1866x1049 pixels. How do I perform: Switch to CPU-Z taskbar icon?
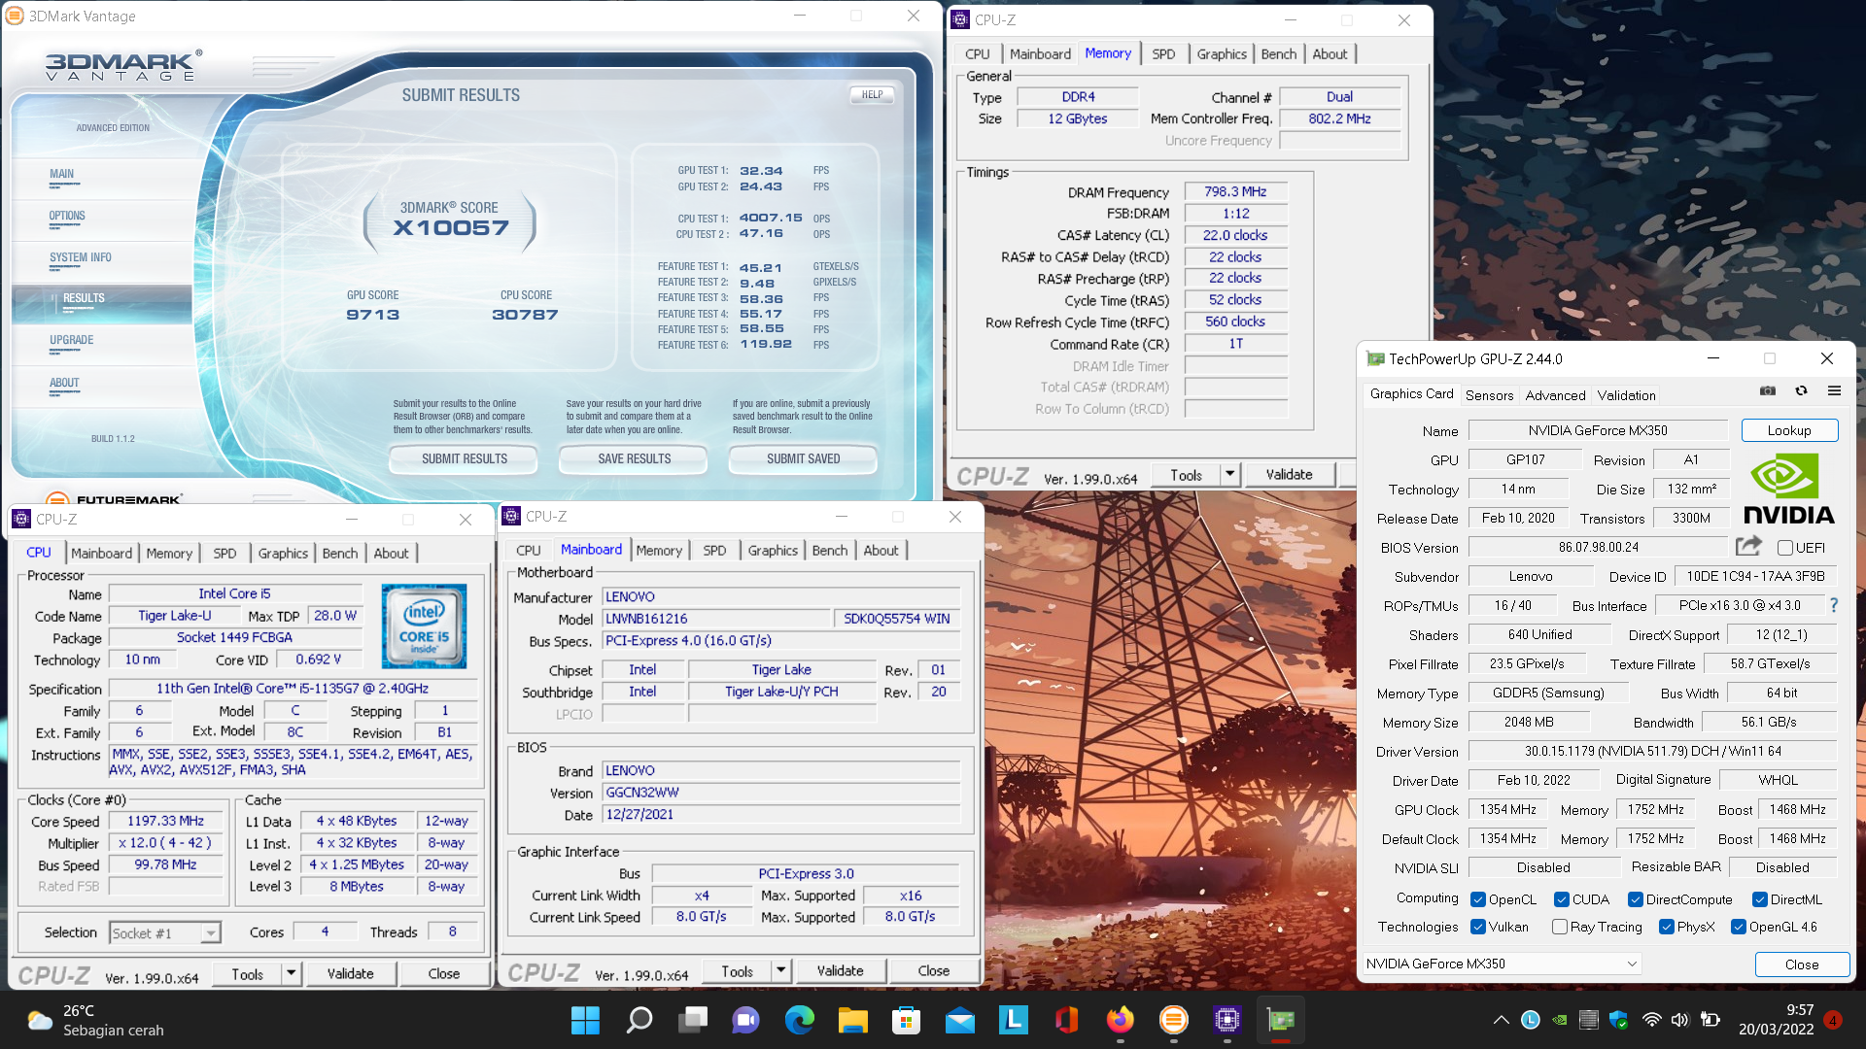coord(1227,1020)
